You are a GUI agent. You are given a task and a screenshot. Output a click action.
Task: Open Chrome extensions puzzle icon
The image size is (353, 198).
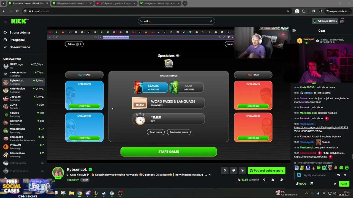(x=304, y=11)
